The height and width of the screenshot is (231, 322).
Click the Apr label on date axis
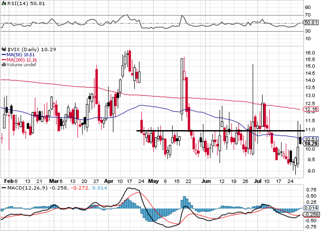109,181
